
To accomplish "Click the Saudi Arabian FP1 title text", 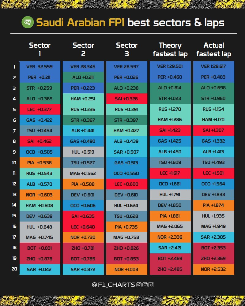I will pyautogui.click(x=80, y=23).
